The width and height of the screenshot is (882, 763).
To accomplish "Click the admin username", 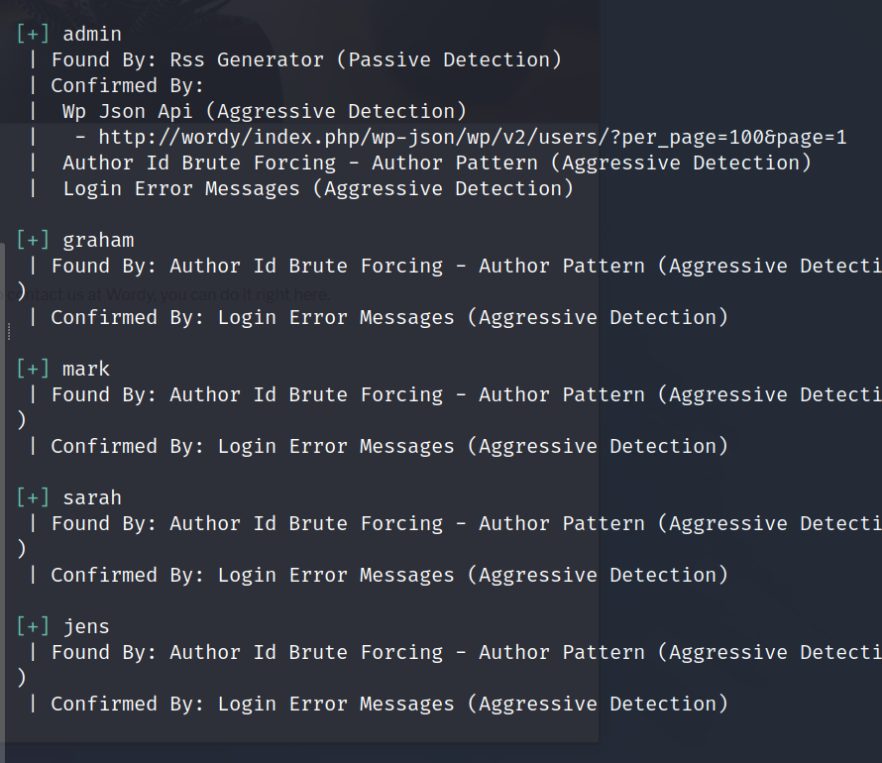I will click(92, 34).
